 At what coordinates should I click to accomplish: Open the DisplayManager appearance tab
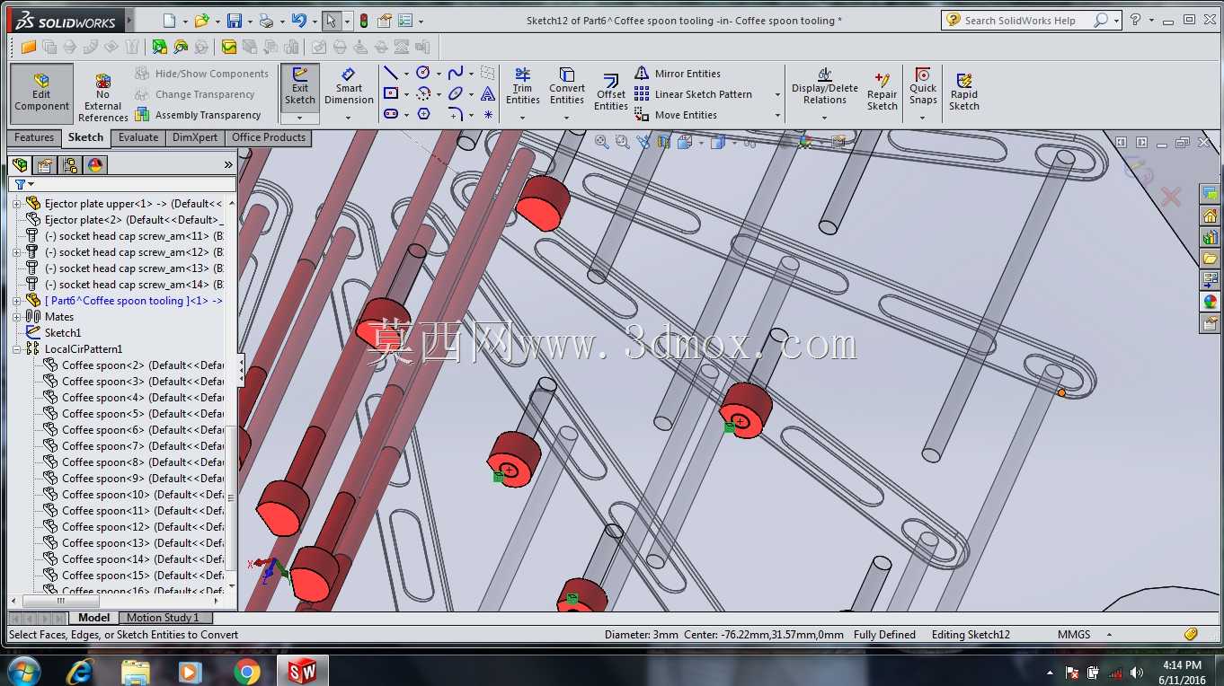click(x=95, y=164)
